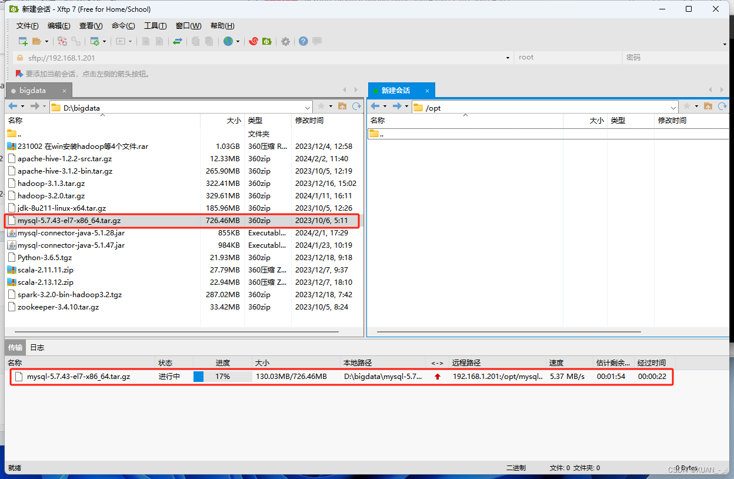Click the red bookmark add-session arrow icon
The height and width of the screenshot is (479, 734).
(x=19, y=74)
